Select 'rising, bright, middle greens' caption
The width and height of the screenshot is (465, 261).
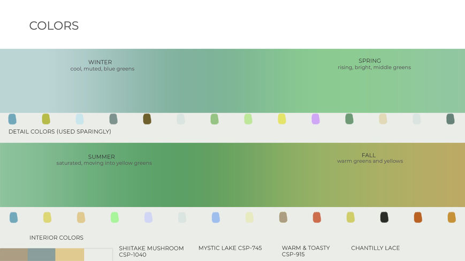coord(374,67)
